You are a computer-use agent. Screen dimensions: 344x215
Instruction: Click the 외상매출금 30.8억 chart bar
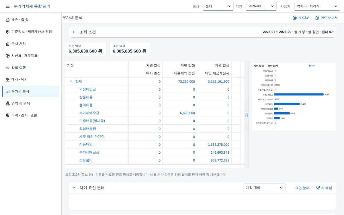tap(299, 94)
